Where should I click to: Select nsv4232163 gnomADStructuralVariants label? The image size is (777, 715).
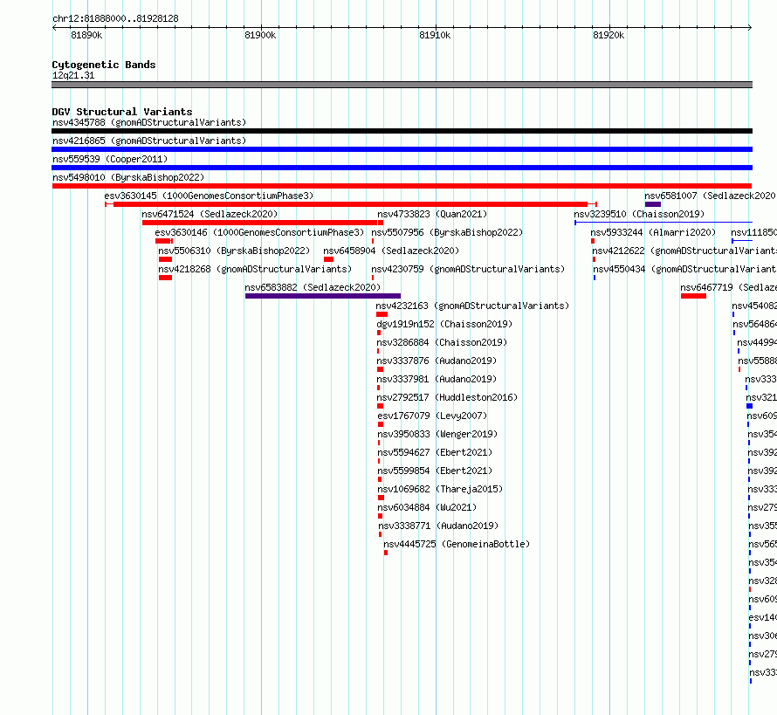click(472, 306)
